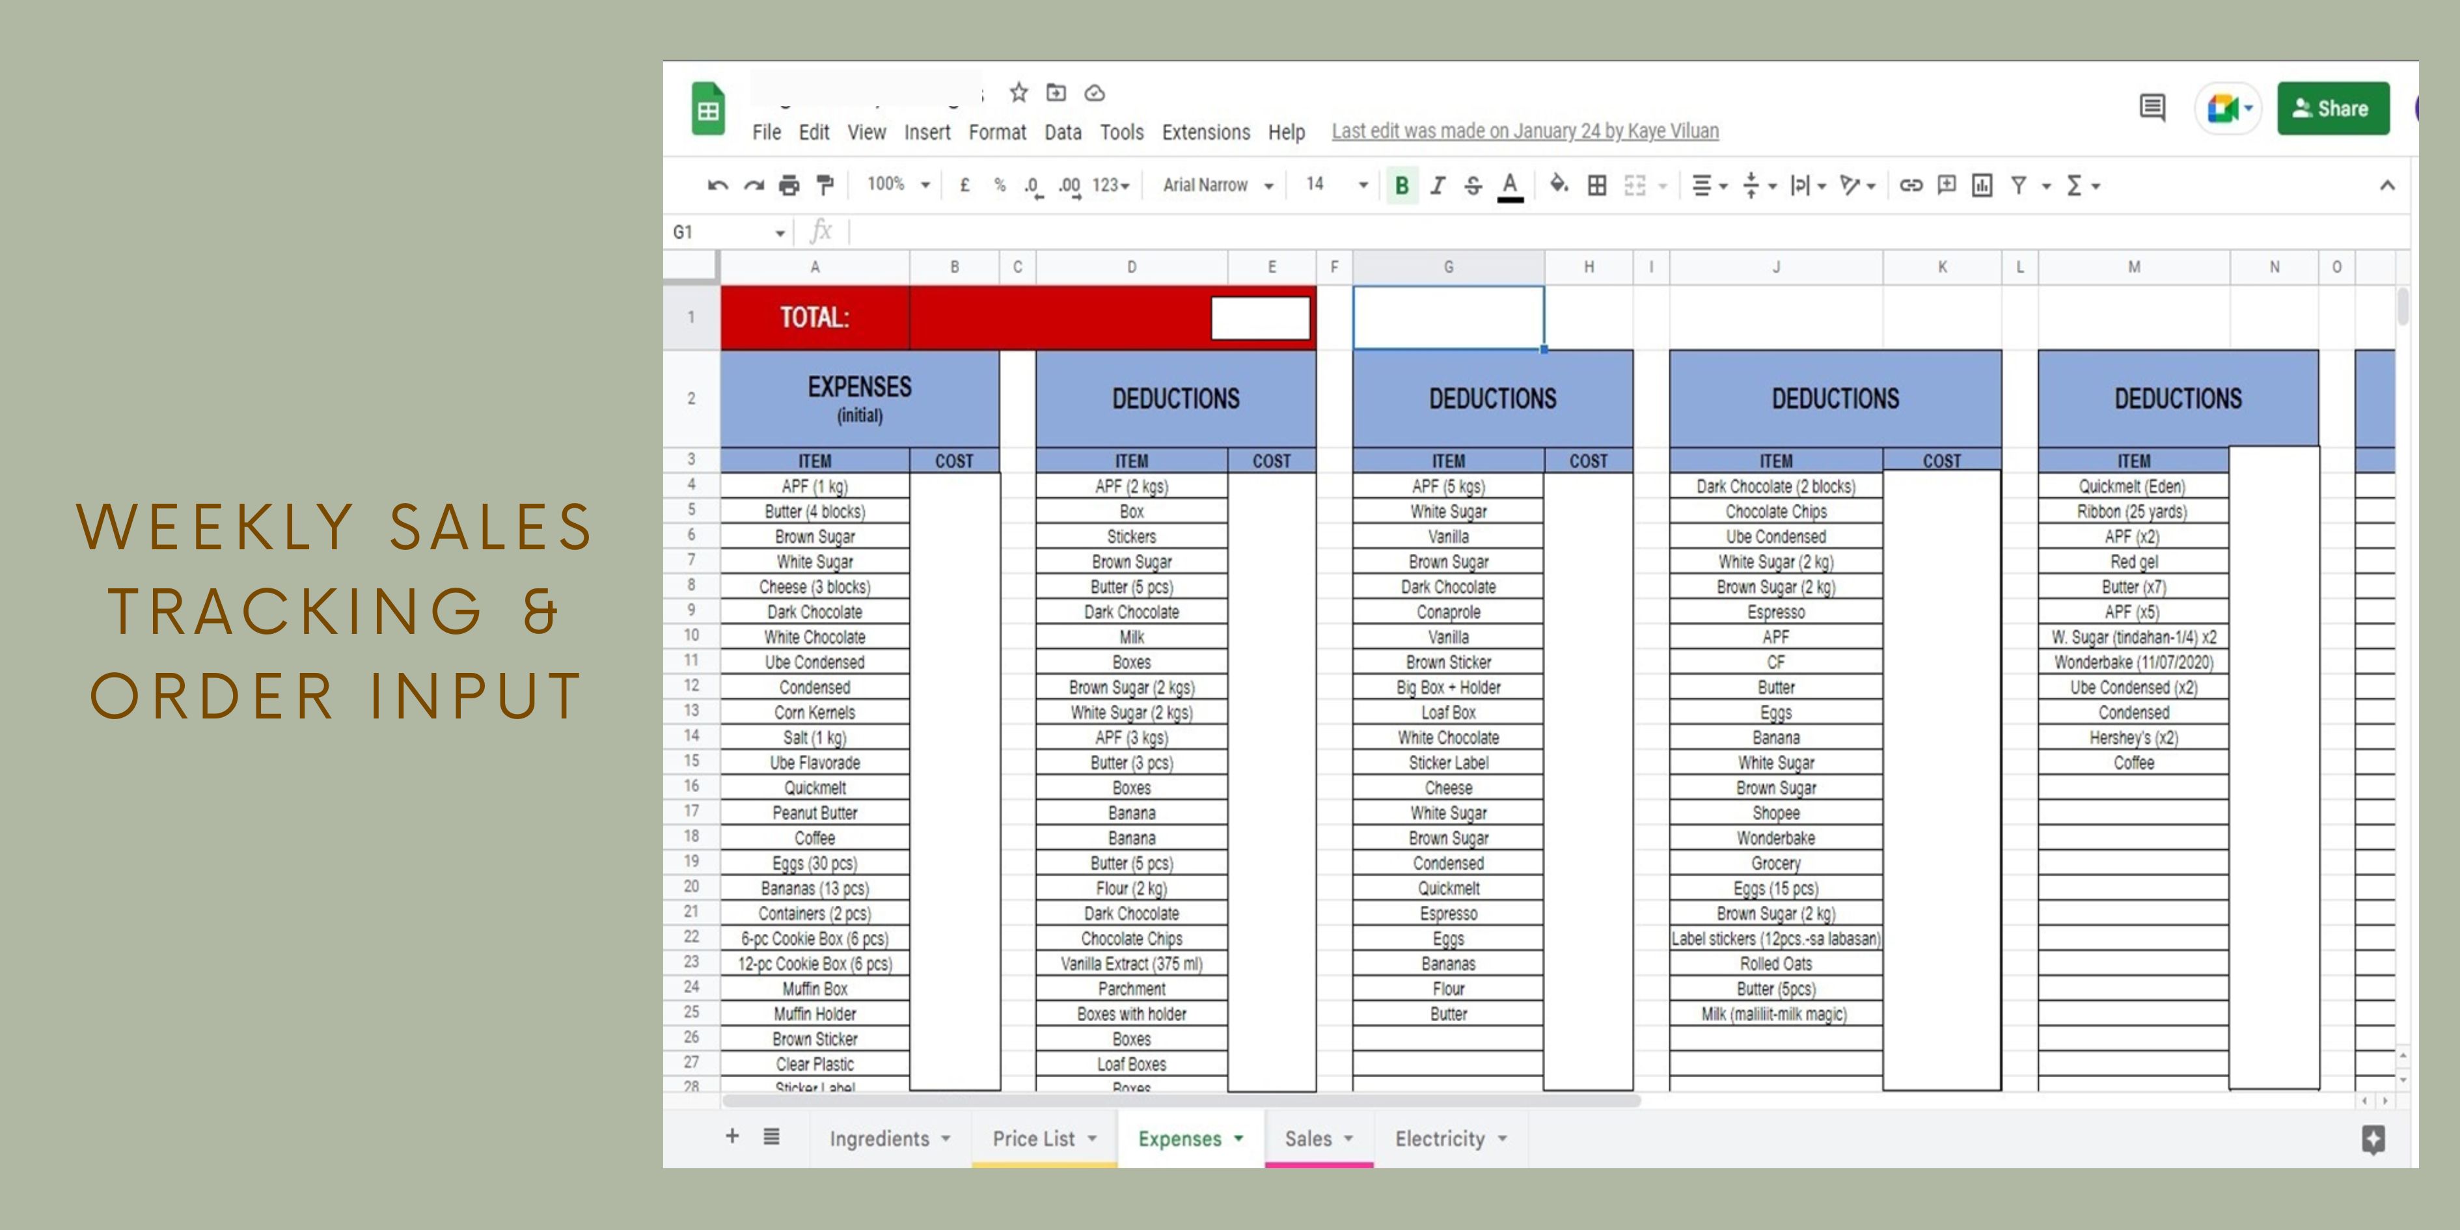Open the Insert menu
The height and width of the screenshot is (1230, 2460).
(927, 133)
